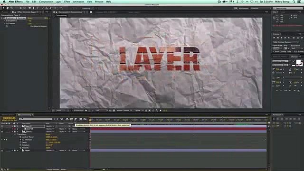The width and height of the screenshot is (304, 171).
Task: Open macOS Spotlight search
Action: pyautogui.click(x=294, y=2)
